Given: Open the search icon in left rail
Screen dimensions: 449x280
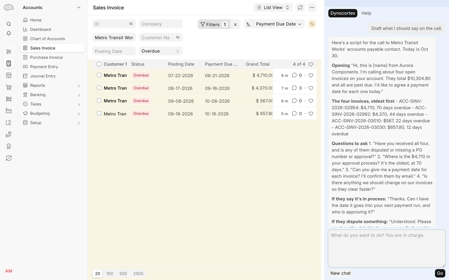Looking at the screenshot, I should click(x=9, y=24).
